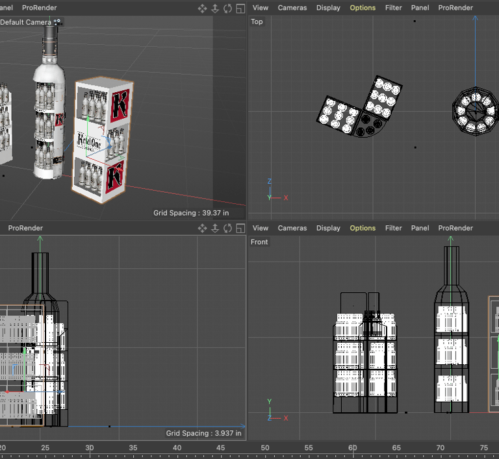
Task: Open Filter menu in Top viewport
Action: pos(393,8)
